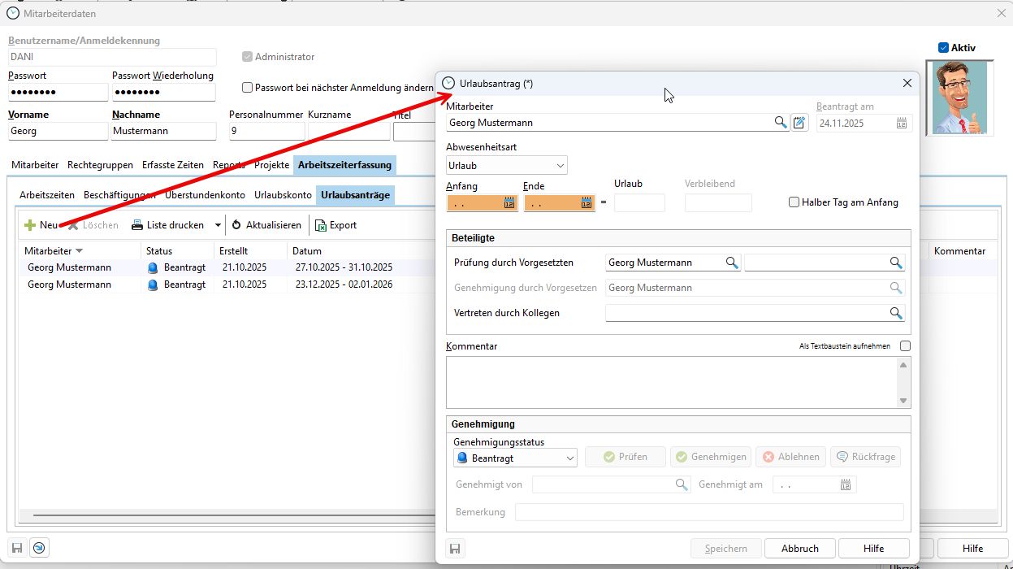Viewport: 1013px width, 569px height.
Task: Enable Halber Tag am Anfang checkbox
Action: pyautogui.click(x=794, y=202)
